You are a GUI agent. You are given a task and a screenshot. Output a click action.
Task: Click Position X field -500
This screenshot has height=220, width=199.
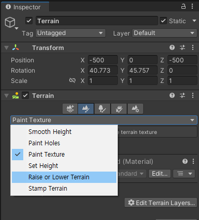[103, 60]
